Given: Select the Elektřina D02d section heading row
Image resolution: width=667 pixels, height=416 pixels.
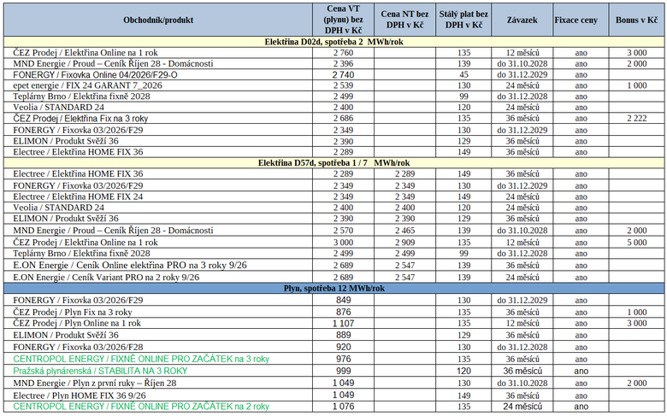Looking at the screenshot, I should (333, 42).
